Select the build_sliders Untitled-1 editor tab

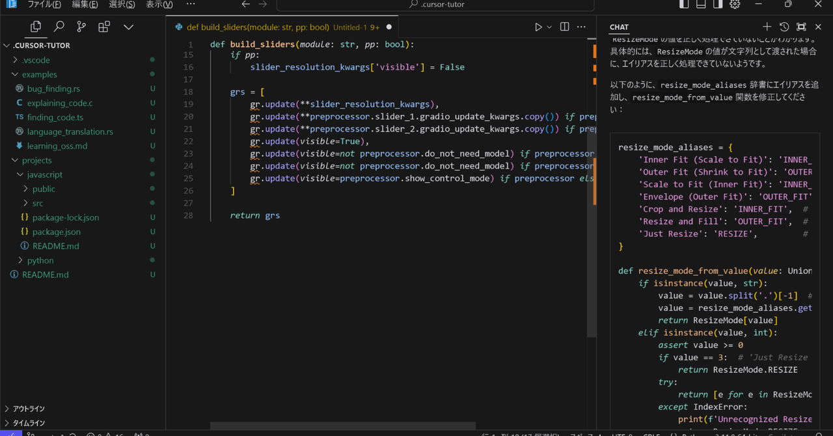point(283,27)
